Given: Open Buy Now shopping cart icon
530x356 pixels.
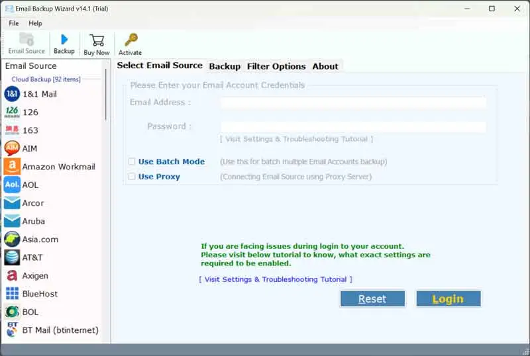Looking at the screenshot, I should [97, 40].
